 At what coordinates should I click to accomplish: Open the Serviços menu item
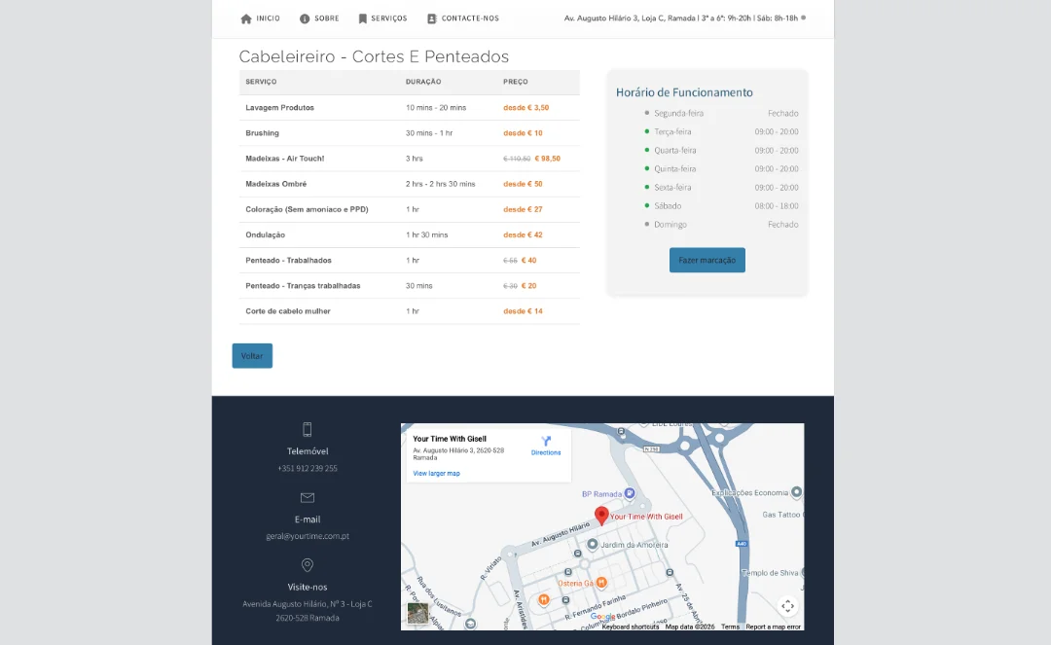(x=388, y=18)
